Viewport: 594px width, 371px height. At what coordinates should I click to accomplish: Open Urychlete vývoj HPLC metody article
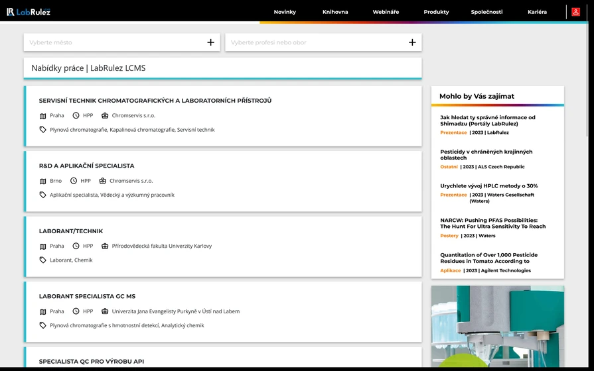(x=488, y=186)
